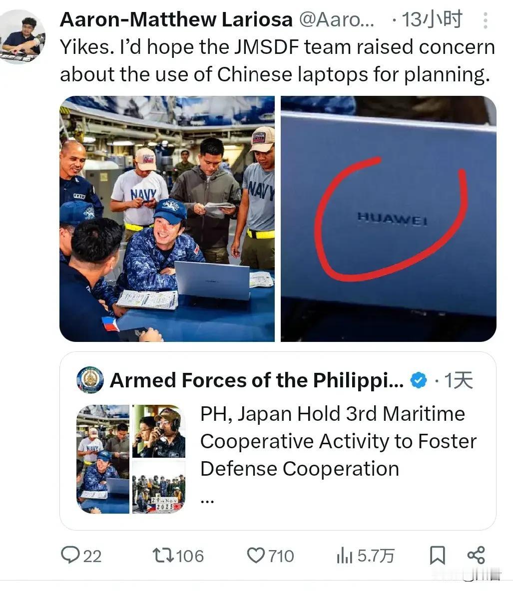Expand the quoted tweet's truncated text ellipsis

coord(207,501)
